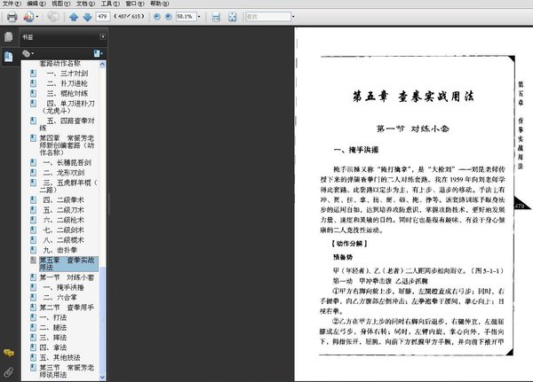
Task: Select bookmark 第三节 常振芳老师谈用法
Action: [x=67, y=371]
